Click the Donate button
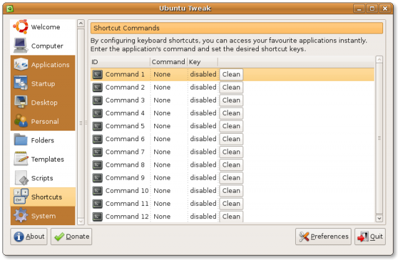This screenshot has width=398, height=260. [72, 236]
